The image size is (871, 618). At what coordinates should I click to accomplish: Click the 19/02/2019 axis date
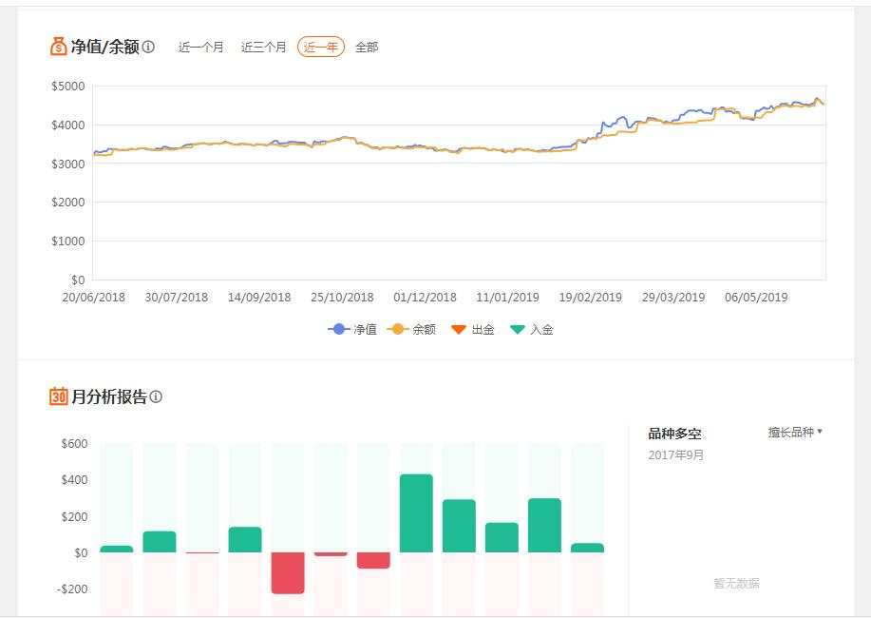591,297
